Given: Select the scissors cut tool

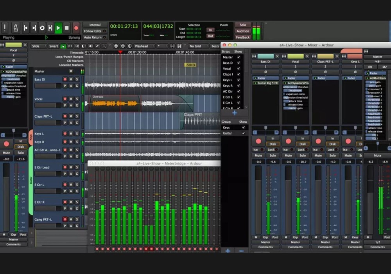Looking at the screenshot, I should click(77, 46).
